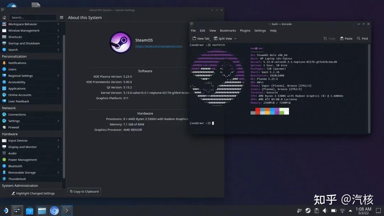The width and height of the screenshot is (384, 216).
Task: Click the Steam tray icon
Action: (x=308, y=210)
